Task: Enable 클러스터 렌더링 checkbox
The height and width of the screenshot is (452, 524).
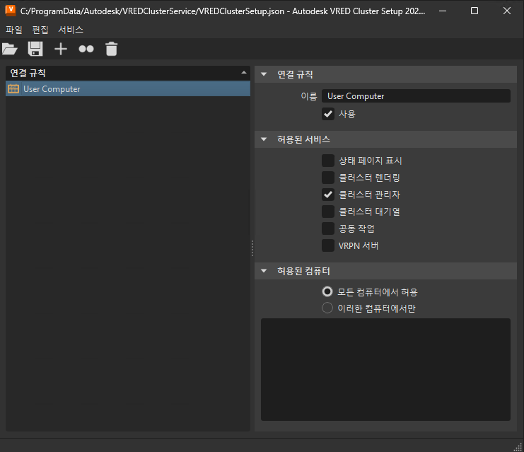Action: click(328, 178)
